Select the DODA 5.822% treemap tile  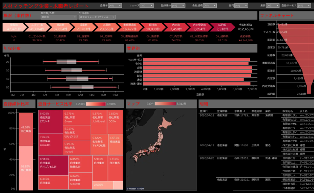point(115,122)
